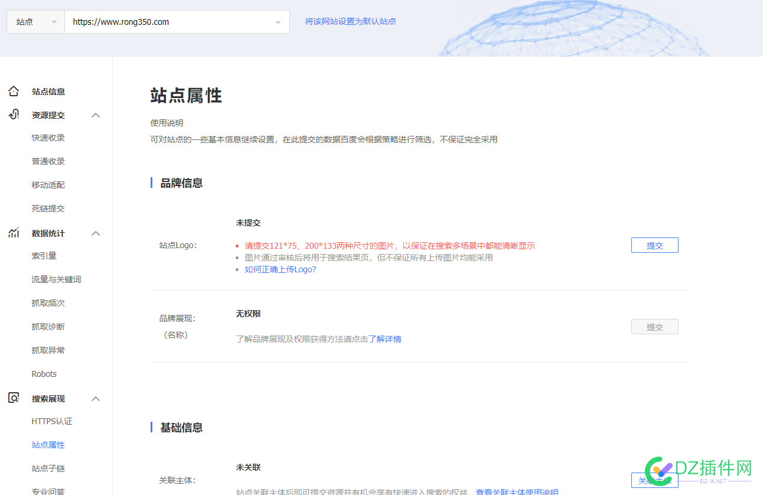
Task: Submit the 站点Logo
Action: [654, 245]
